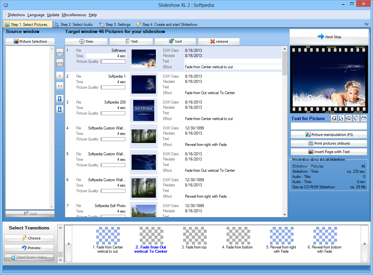This screenshot has width=373, height=275.
Task: Click the Time button
Action: pyautogui.click(x=86, y=41)
